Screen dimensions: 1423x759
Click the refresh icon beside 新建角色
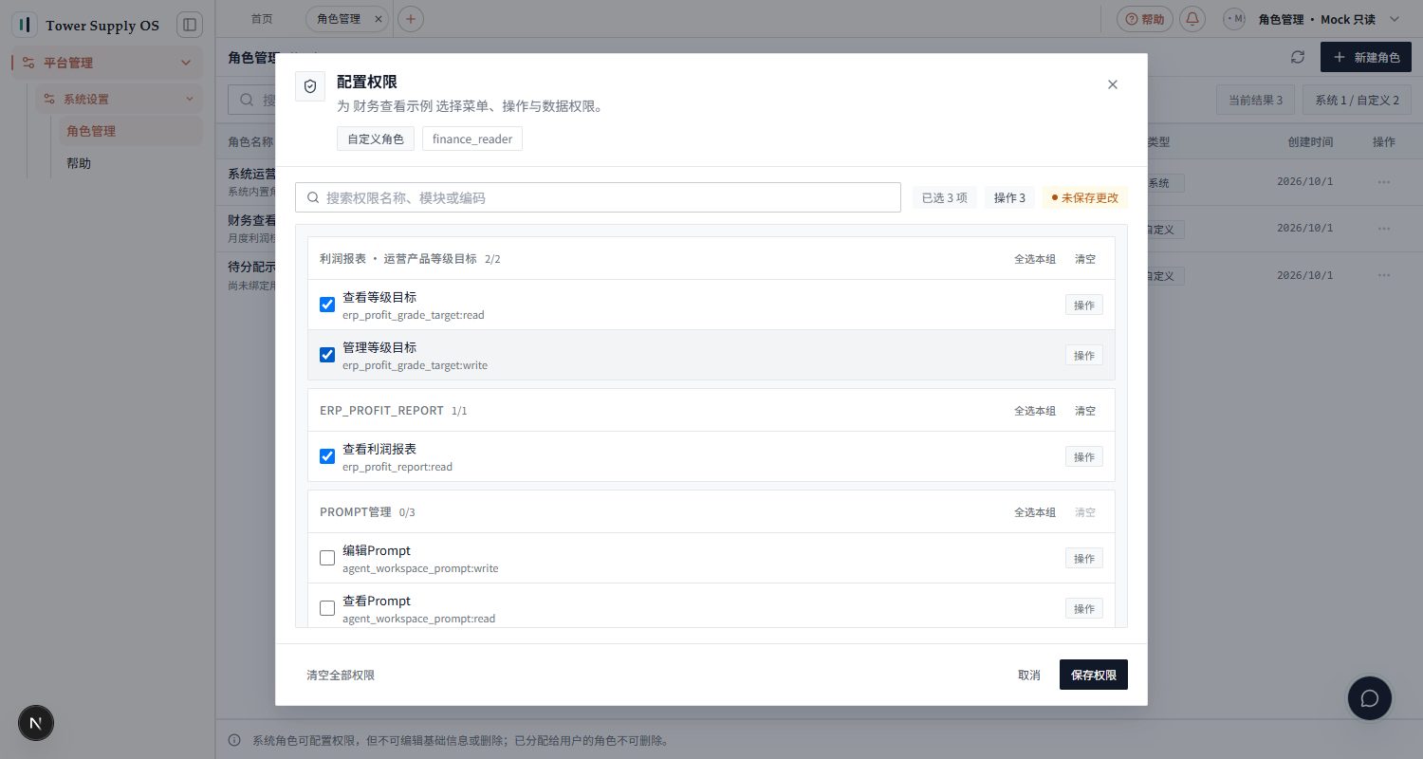point(1298,57)
